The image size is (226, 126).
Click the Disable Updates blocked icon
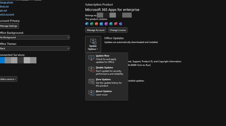[91, 69]
